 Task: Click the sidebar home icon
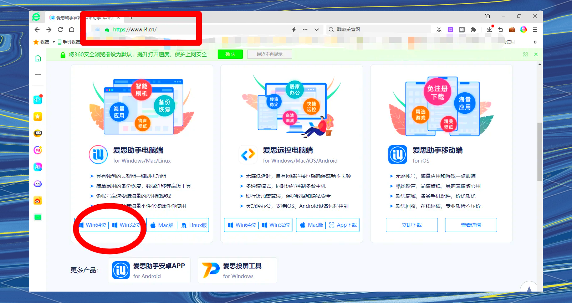(38, 58)
